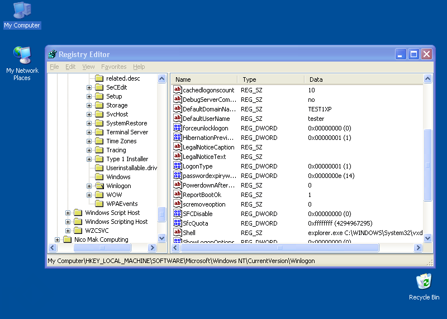Click the passwordexpiryw... DWORD icon
This screenshot has width=447, height=319.
click(x=177, y=176)
